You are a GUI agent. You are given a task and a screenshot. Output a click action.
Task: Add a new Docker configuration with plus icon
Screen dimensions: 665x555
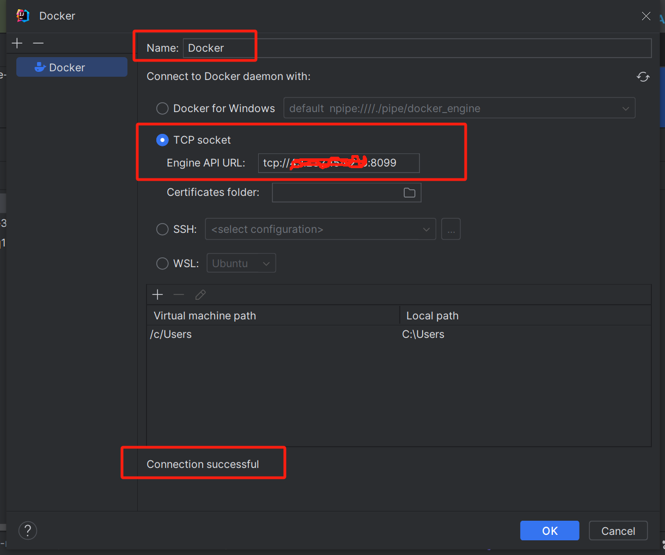point(17,43)
